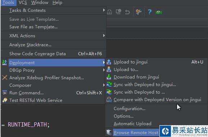This screenshot has height=137, width=208.
Task: Click the Sync to jingui icon
Action: pyautogui.click(x=109, y=84)
